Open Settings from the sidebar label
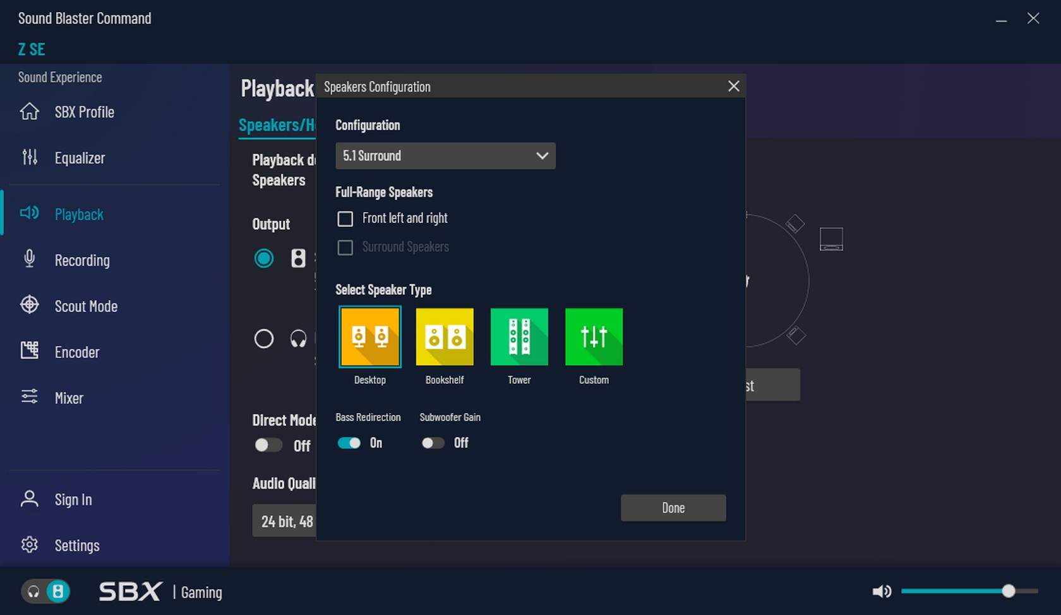 [77, 546]
